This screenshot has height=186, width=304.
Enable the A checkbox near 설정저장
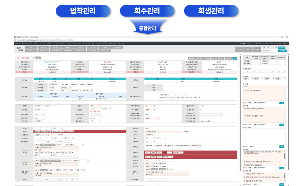coord(263,48)
